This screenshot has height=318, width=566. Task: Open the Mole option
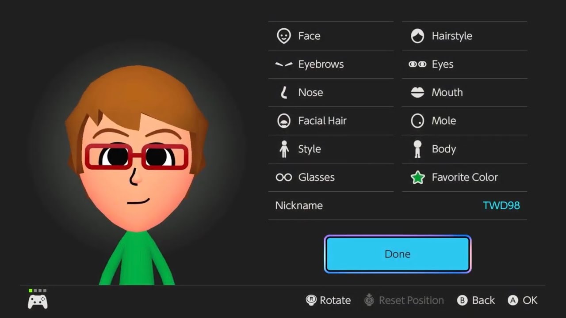pos(464,121)
